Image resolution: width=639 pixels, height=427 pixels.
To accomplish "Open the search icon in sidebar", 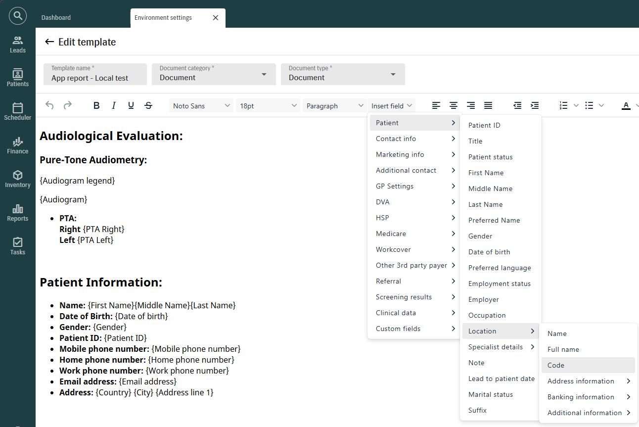I will pos(18,16).
